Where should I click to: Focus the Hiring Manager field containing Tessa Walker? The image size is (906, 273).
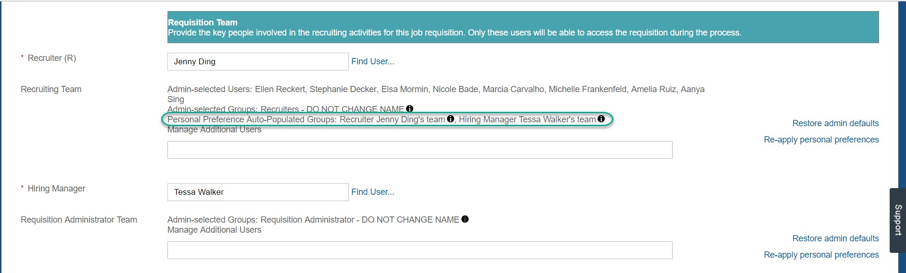click(x=258, y=192)
